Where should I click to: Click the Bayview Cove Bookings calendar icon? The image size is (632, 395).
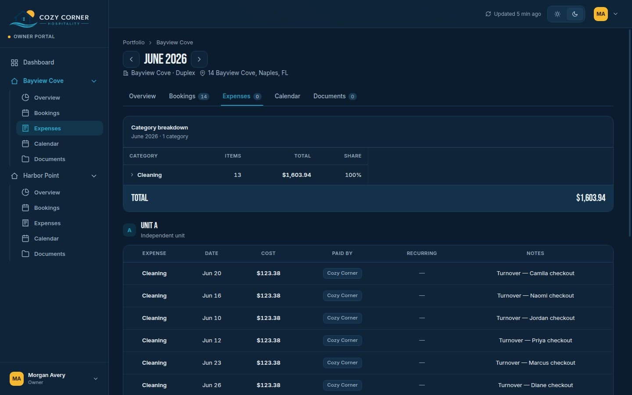(x=25, y=113)
